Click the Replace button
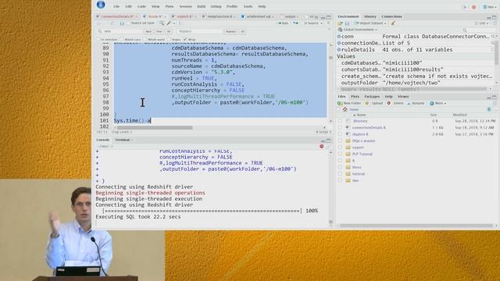 pos(230,31)
